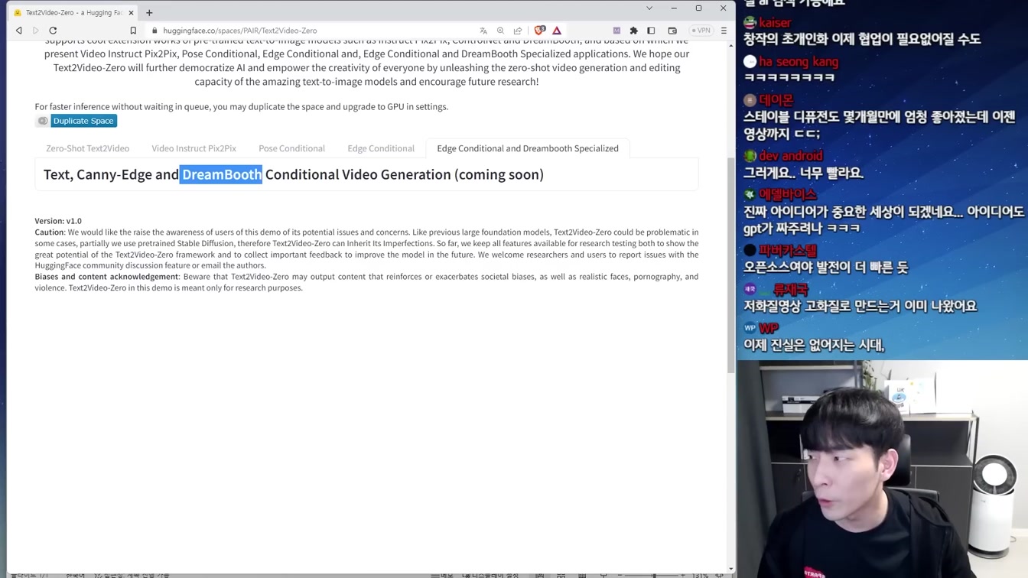This screenshot has height=578, width=1028.
Task: Open a new browser tab with plus
Action: click(x=149, y=13)
